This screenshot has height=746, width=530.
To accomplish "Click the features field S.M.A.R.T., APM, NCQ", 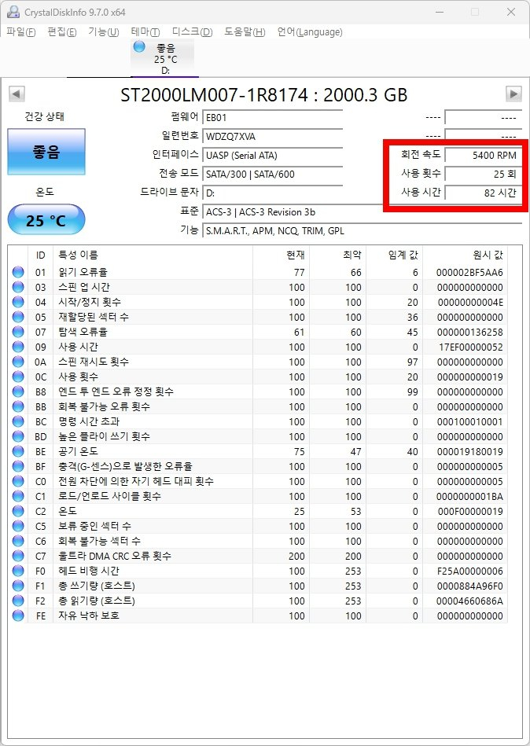I will [362, 231].
